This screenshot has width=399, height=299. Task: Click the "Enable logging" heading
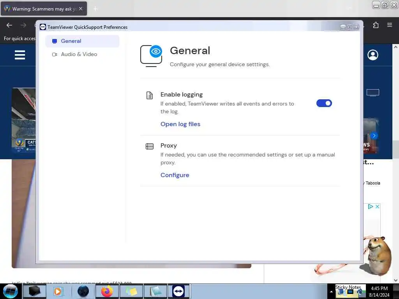tap(182, 95)
